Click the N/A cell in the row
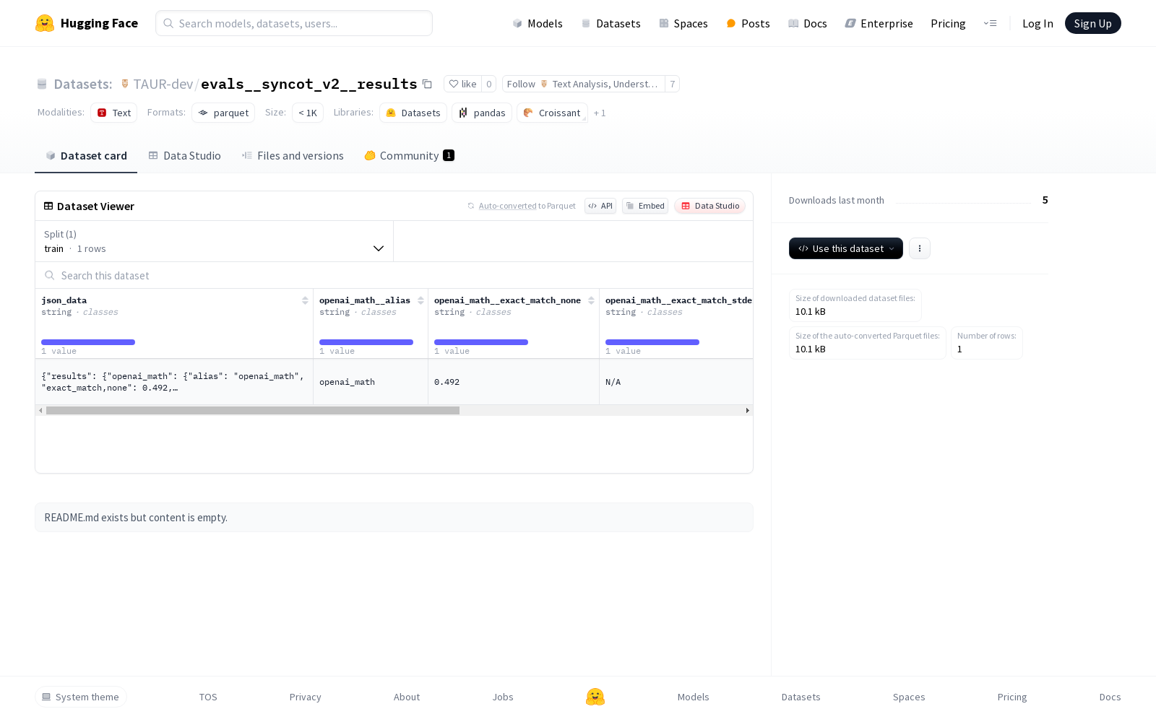 (676, 382)
